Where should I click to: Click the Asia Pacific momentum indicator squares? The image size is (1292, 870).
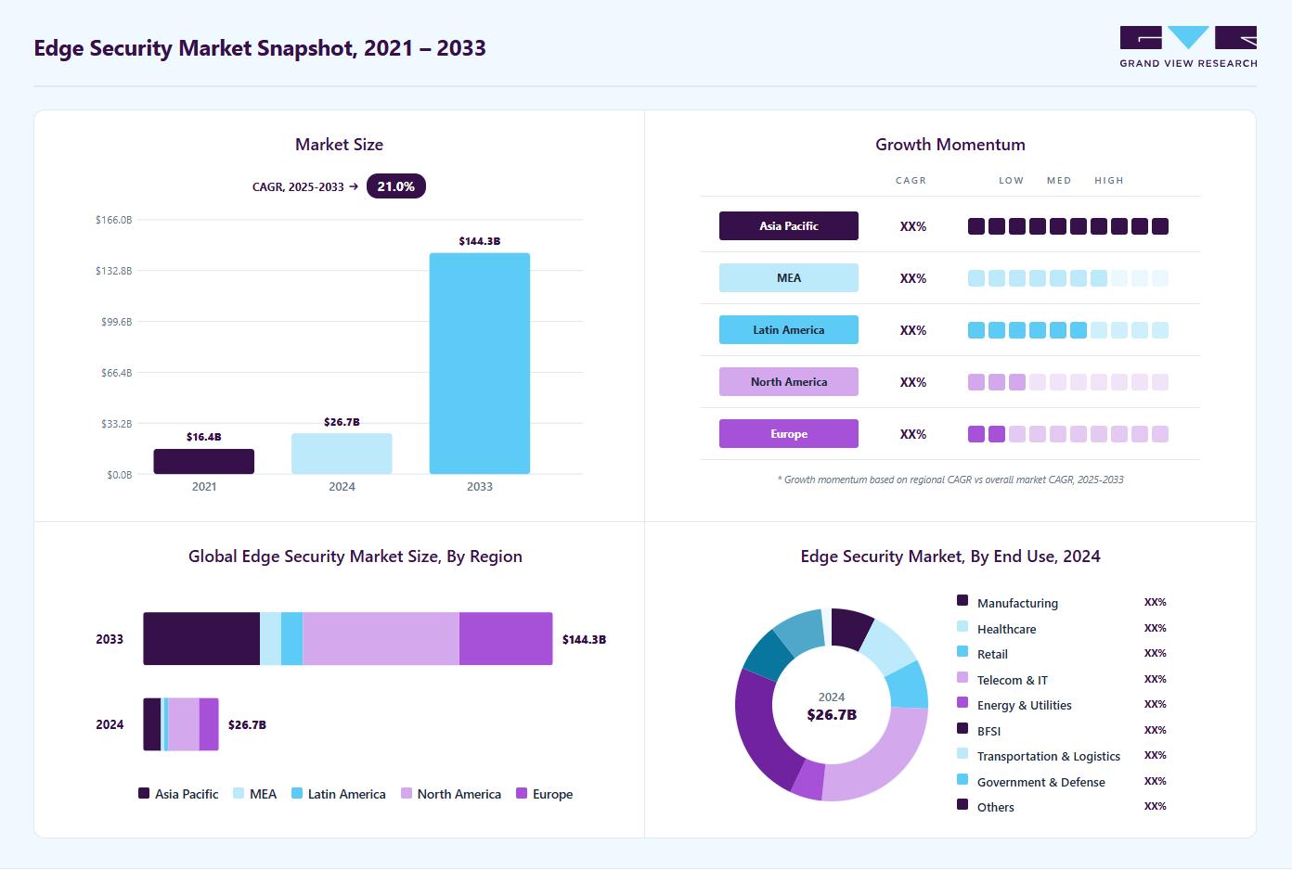click(x=1068, y=226)
